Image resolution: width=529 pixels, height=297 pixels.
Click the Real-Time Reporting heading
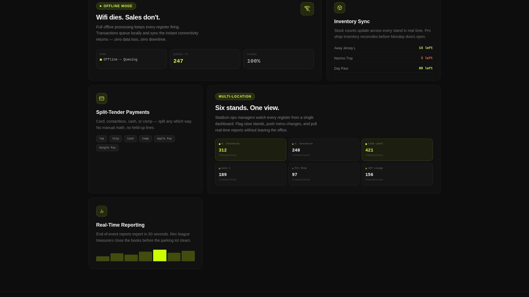click(x=120, y=225)
